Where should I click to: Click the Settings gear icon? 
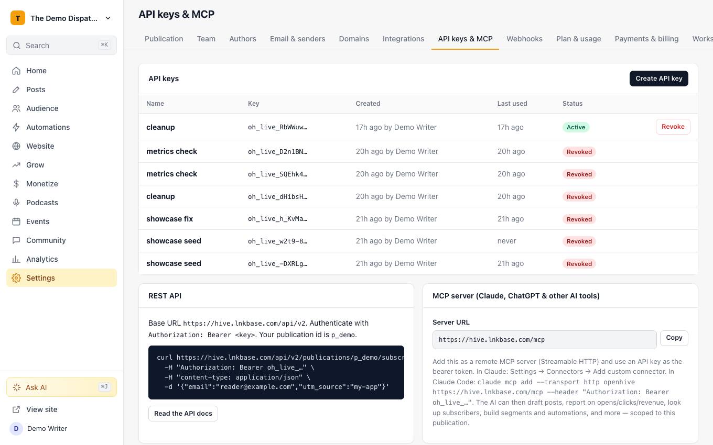click(x=16, y=278)
